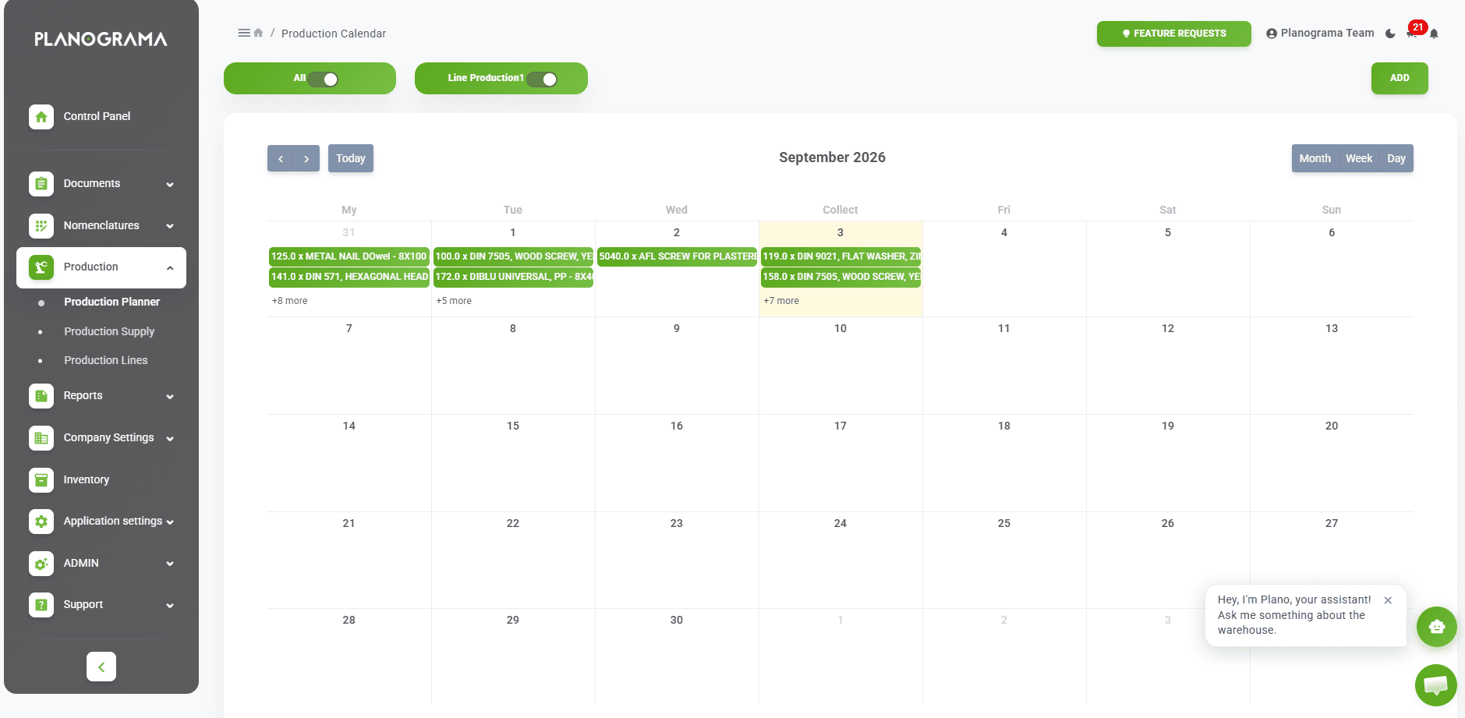
Task: Switch to dark mode with moon icon
Action: (x=1390, y=34)
